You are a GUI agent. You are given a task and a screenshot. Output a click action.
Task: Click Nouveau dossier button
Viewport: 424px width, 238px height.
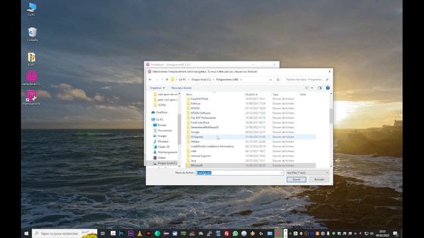[x=182, y=88]
